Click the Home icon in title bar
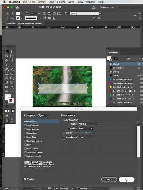This screenshot has height=190, width=143. [17, 7]
